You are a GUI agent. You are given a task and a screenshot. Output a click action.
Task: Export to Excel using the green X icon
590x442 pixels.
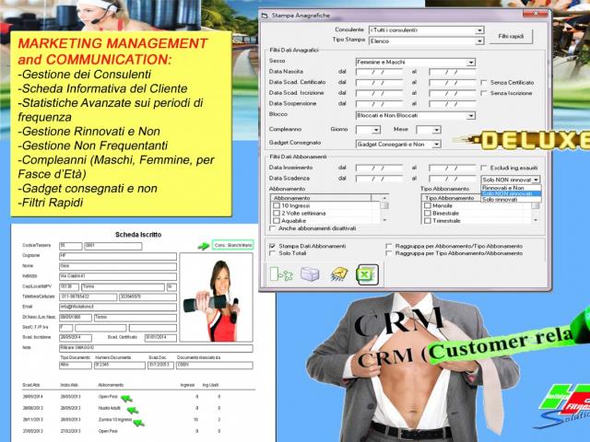[367, 274]
